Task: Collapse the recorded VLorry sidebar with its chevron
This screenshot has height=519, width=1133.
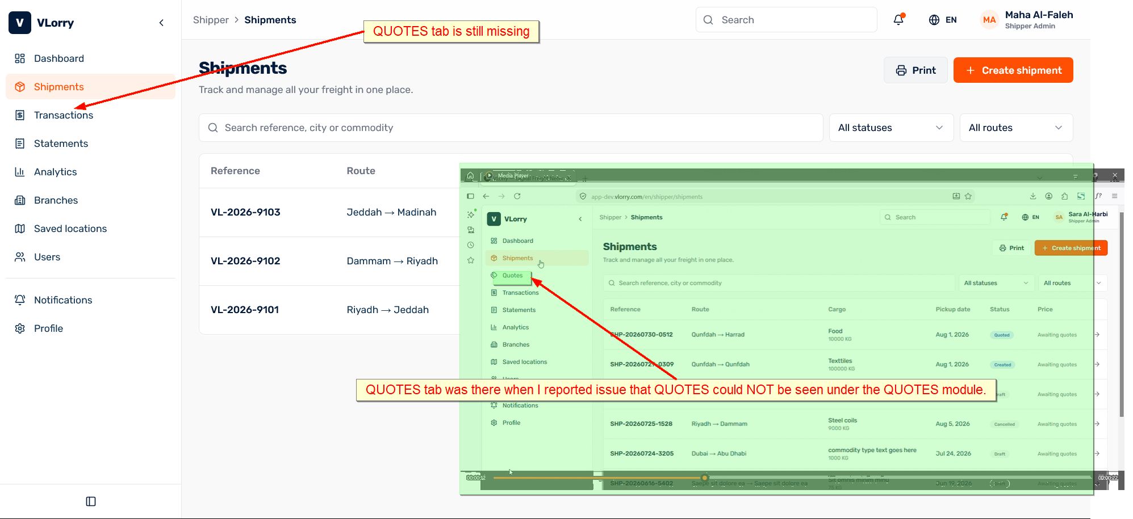Action: [x=580, y=219]
